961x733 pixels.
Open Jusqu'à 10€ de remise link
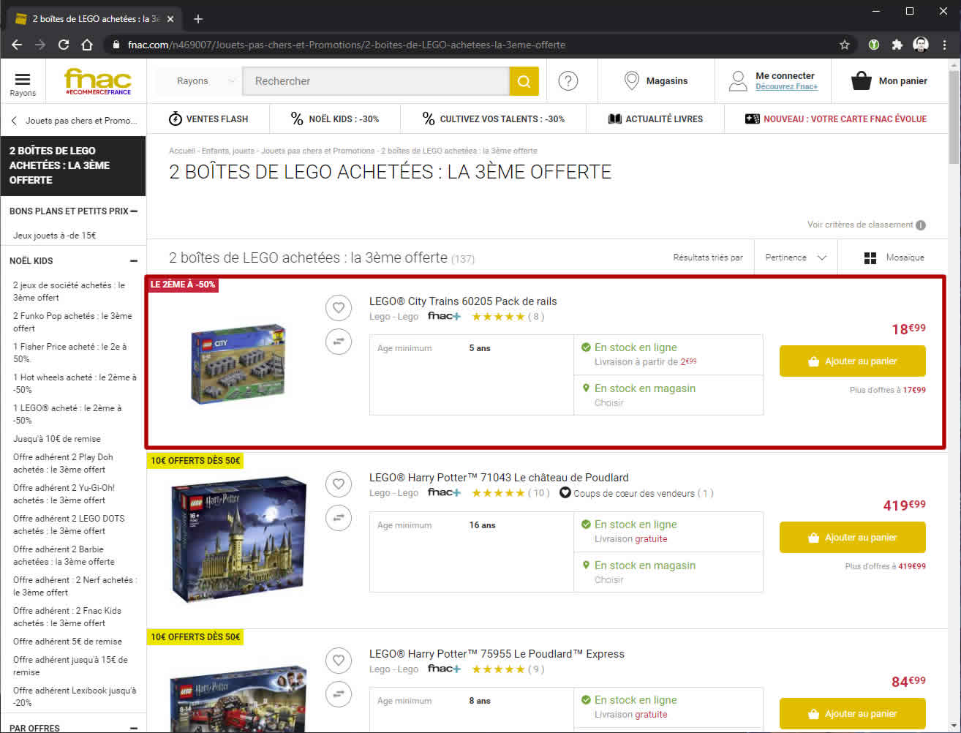click(57, 439)
